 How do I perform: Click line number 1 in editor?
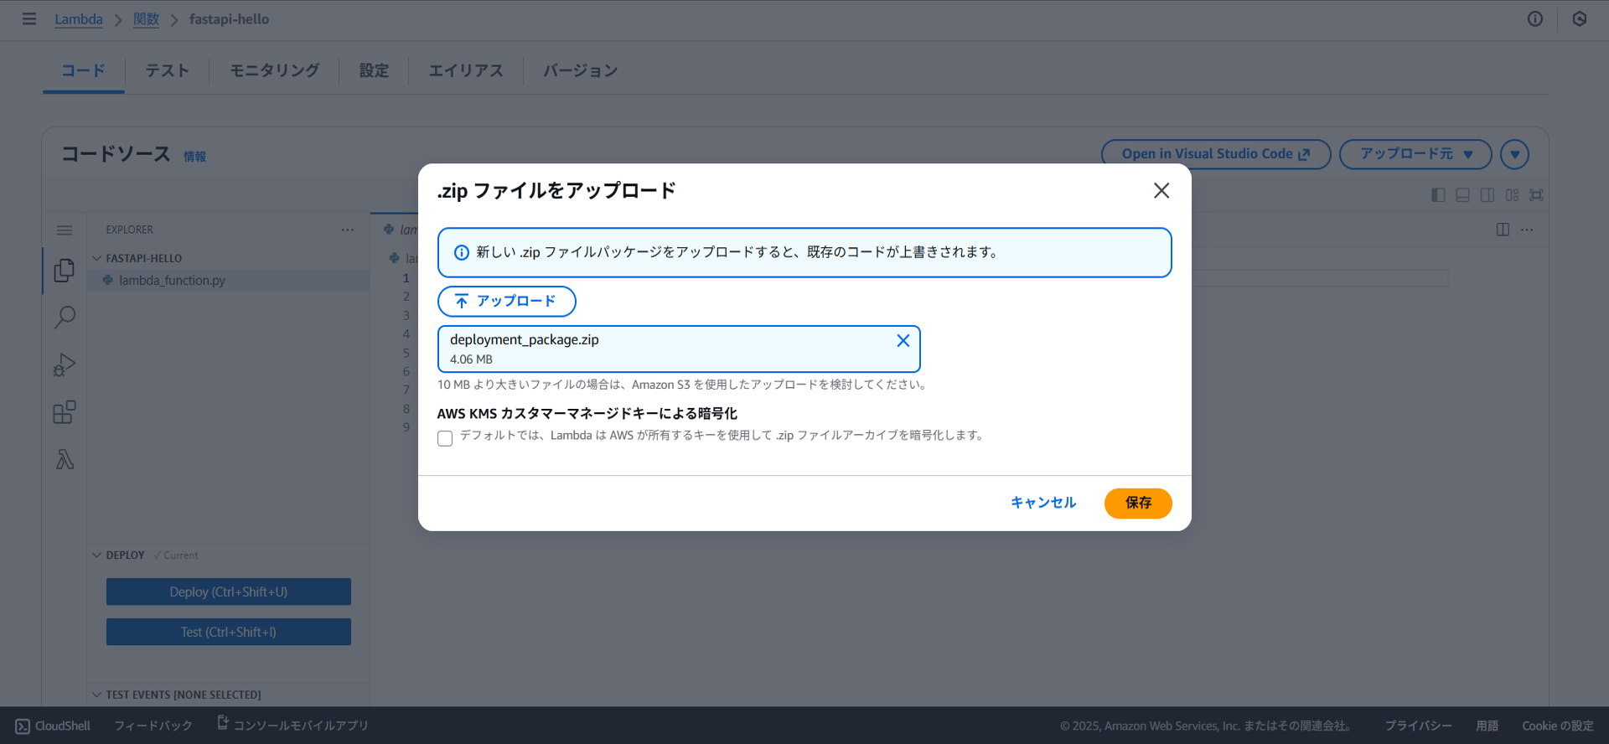[x=406, y=278]
